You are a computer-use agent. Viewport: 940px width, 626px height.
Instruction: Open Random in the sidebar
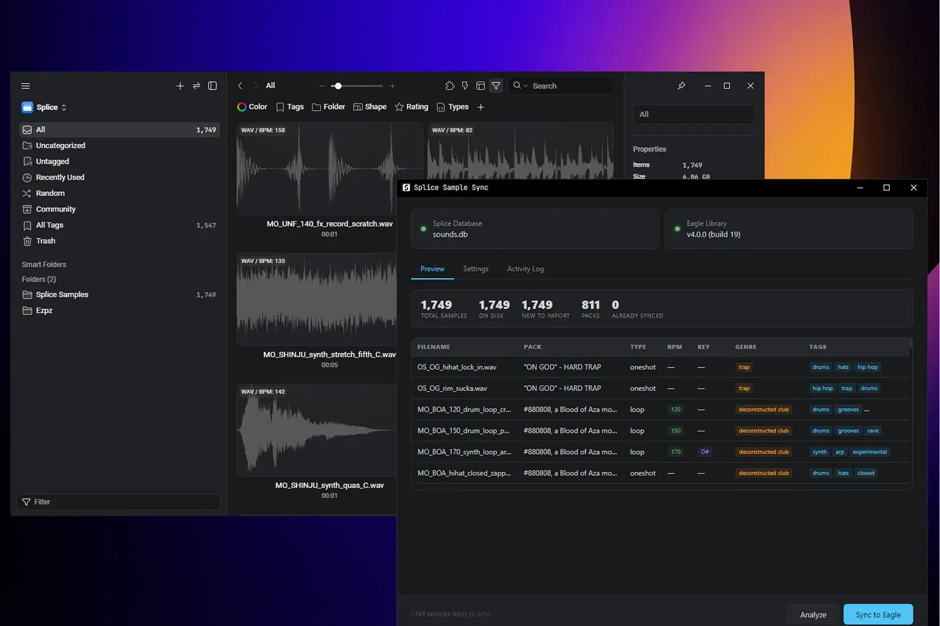pyautogui.click(x=118, y=193)
